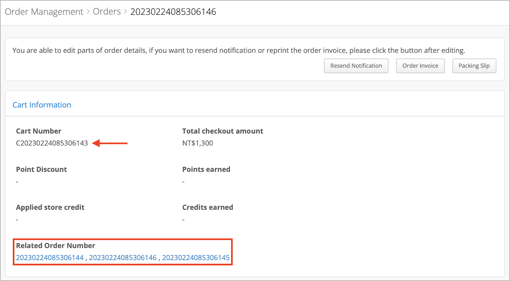Open related order 20230224085306145
510x281 pixels.
196,258
